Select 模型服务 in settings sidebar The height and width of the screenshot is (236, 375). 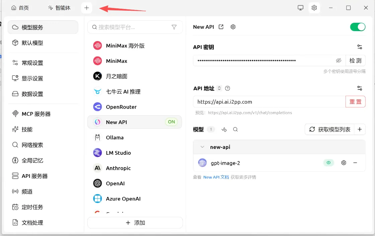point(43,27)
